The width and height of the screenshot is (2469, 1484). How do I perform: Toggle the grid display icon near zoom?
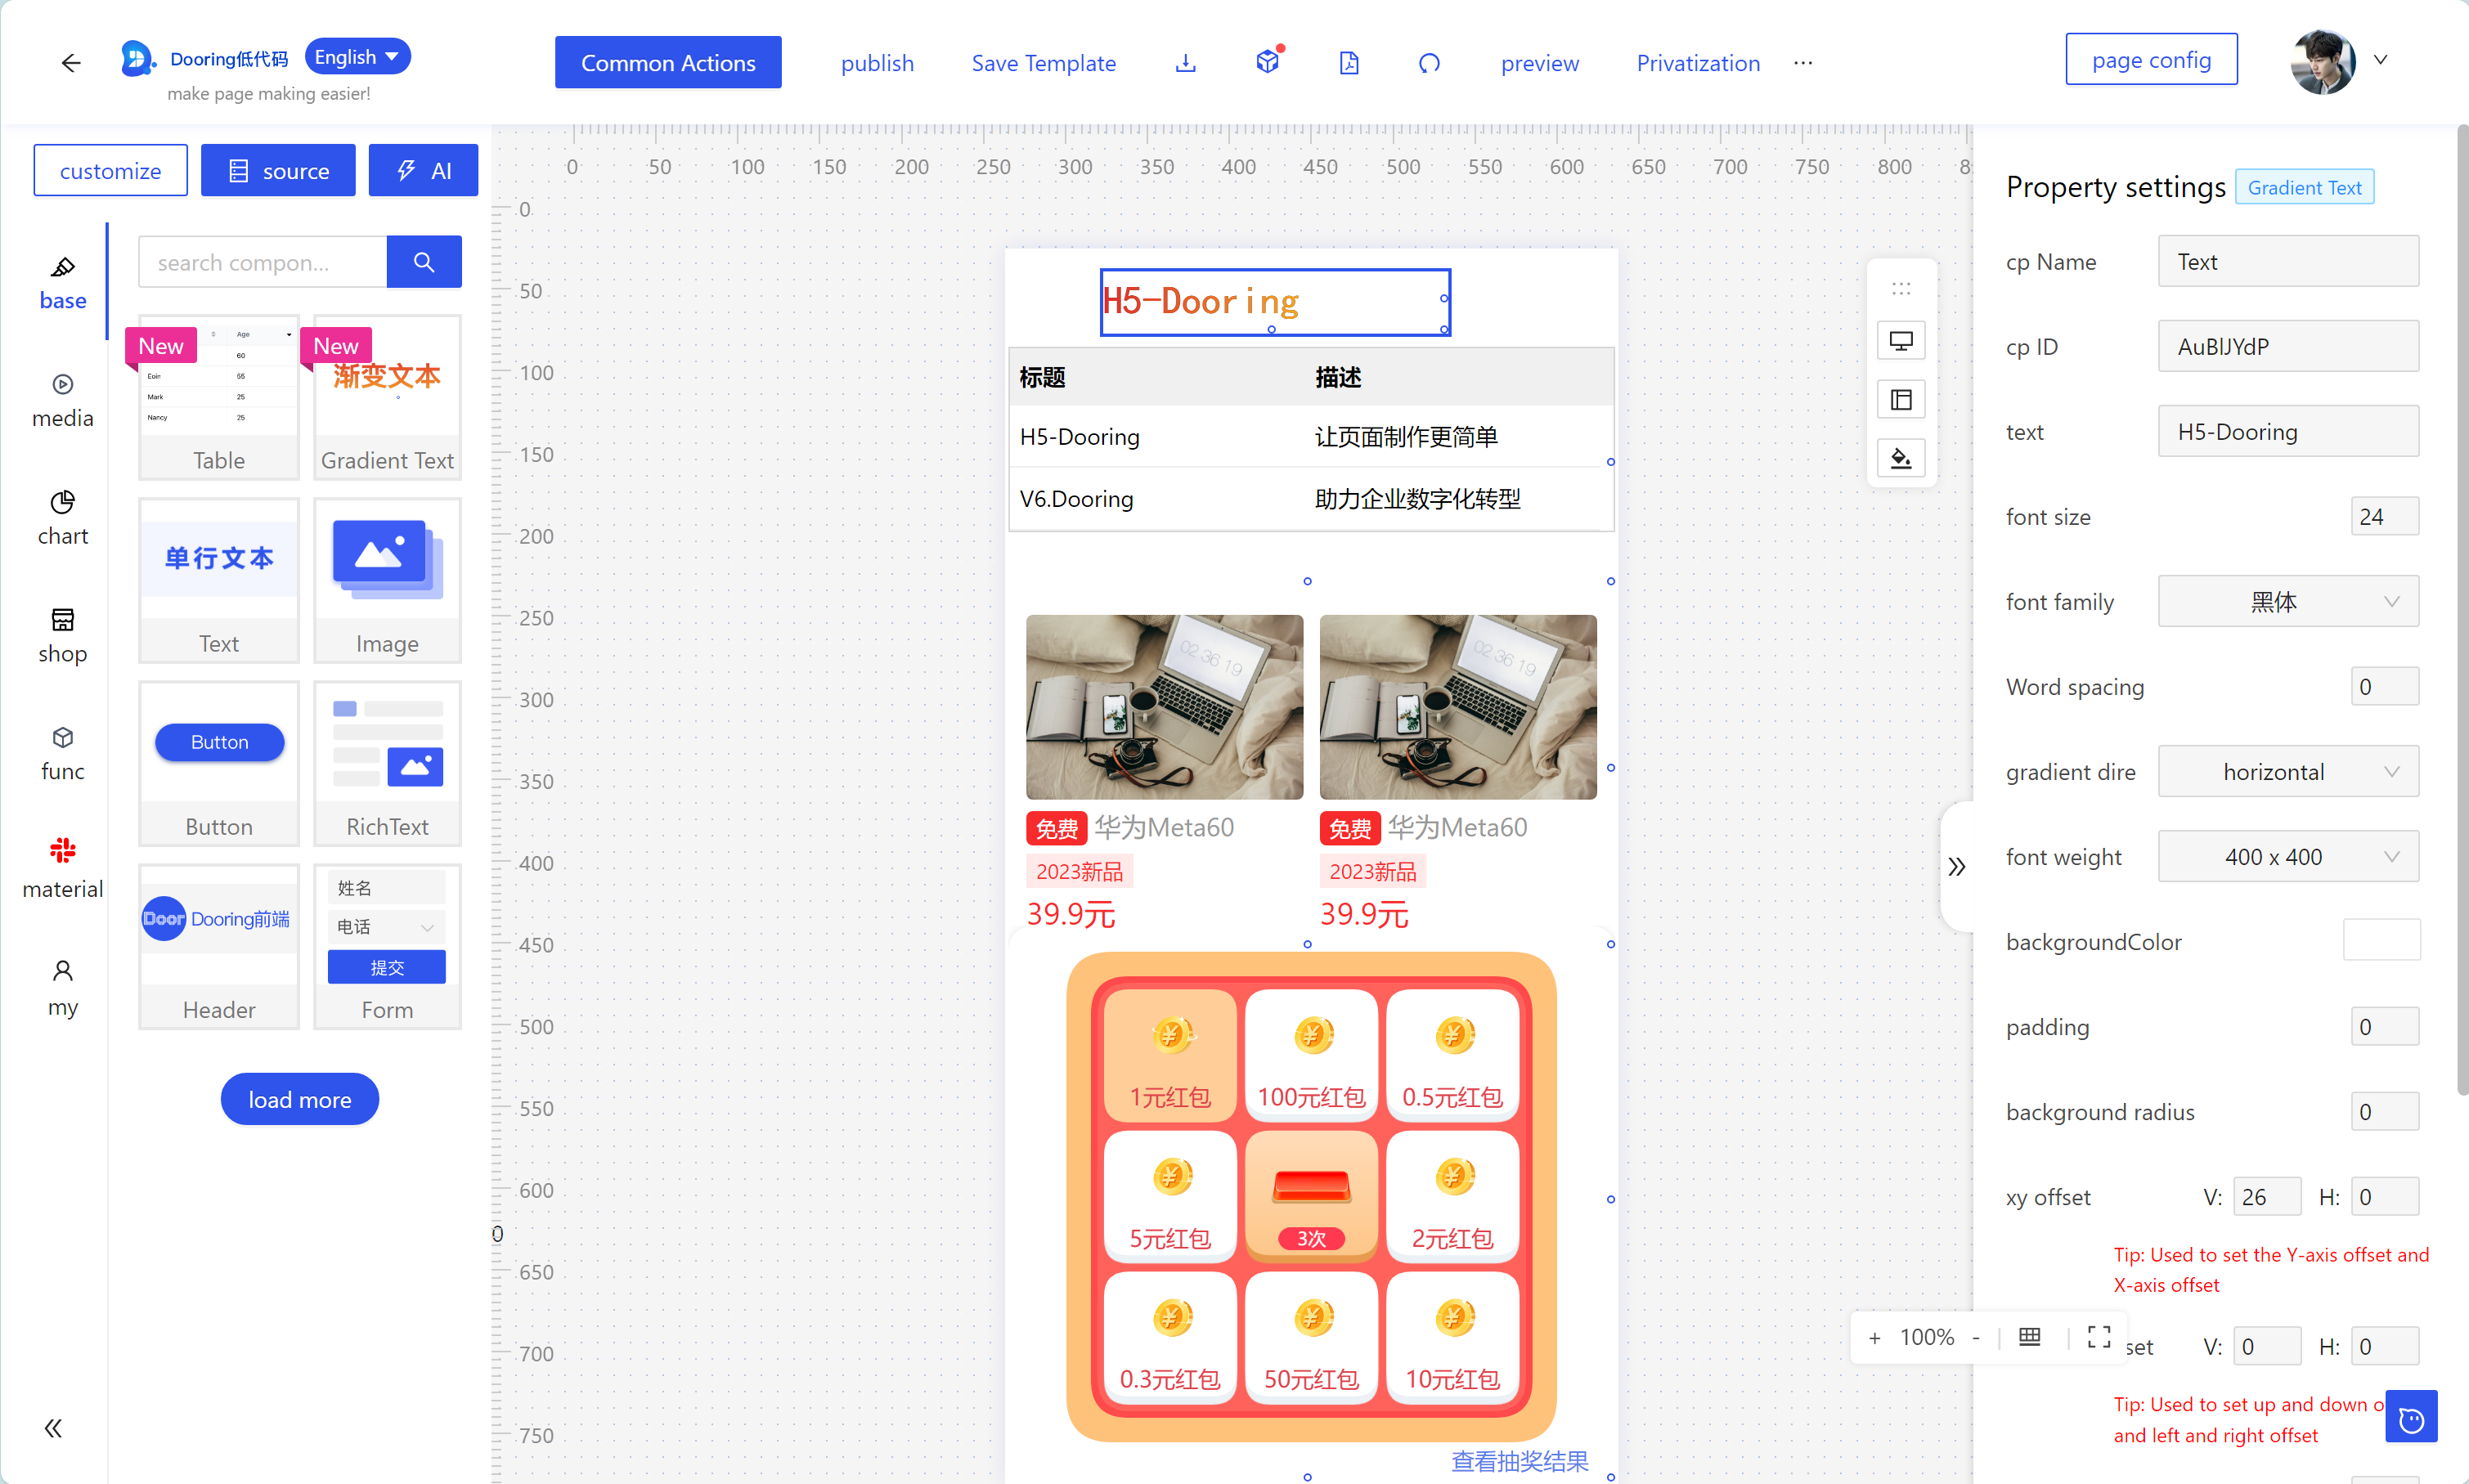(x=2029, y=1337)
